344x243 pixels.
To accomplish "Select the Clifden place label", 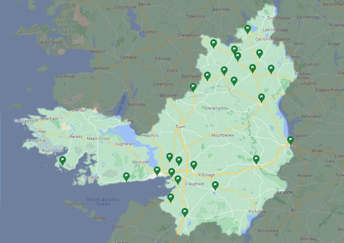I will click(x=40, y=131).
